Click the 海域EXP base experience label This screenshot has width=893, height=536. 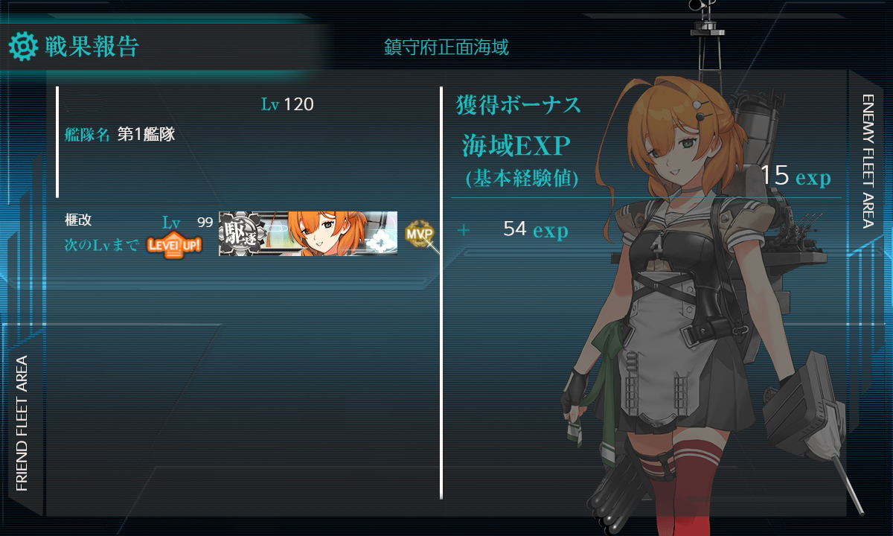pyautogui.click(x=516, y=146)
